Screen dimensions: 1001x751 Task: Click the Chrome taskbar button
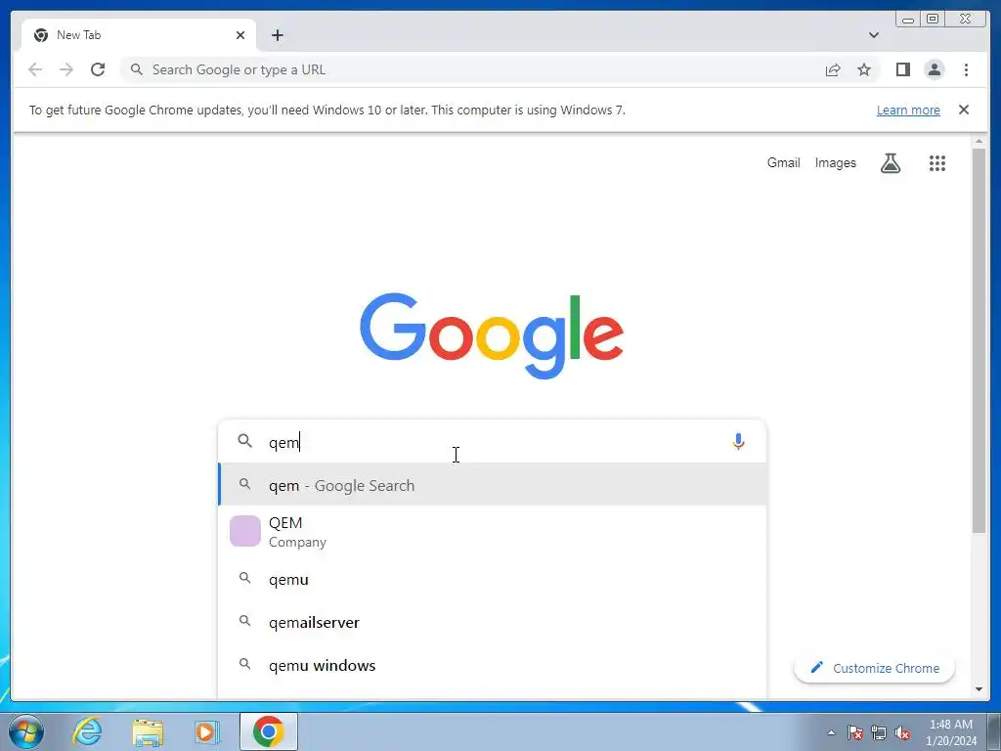tap(268, 731)
